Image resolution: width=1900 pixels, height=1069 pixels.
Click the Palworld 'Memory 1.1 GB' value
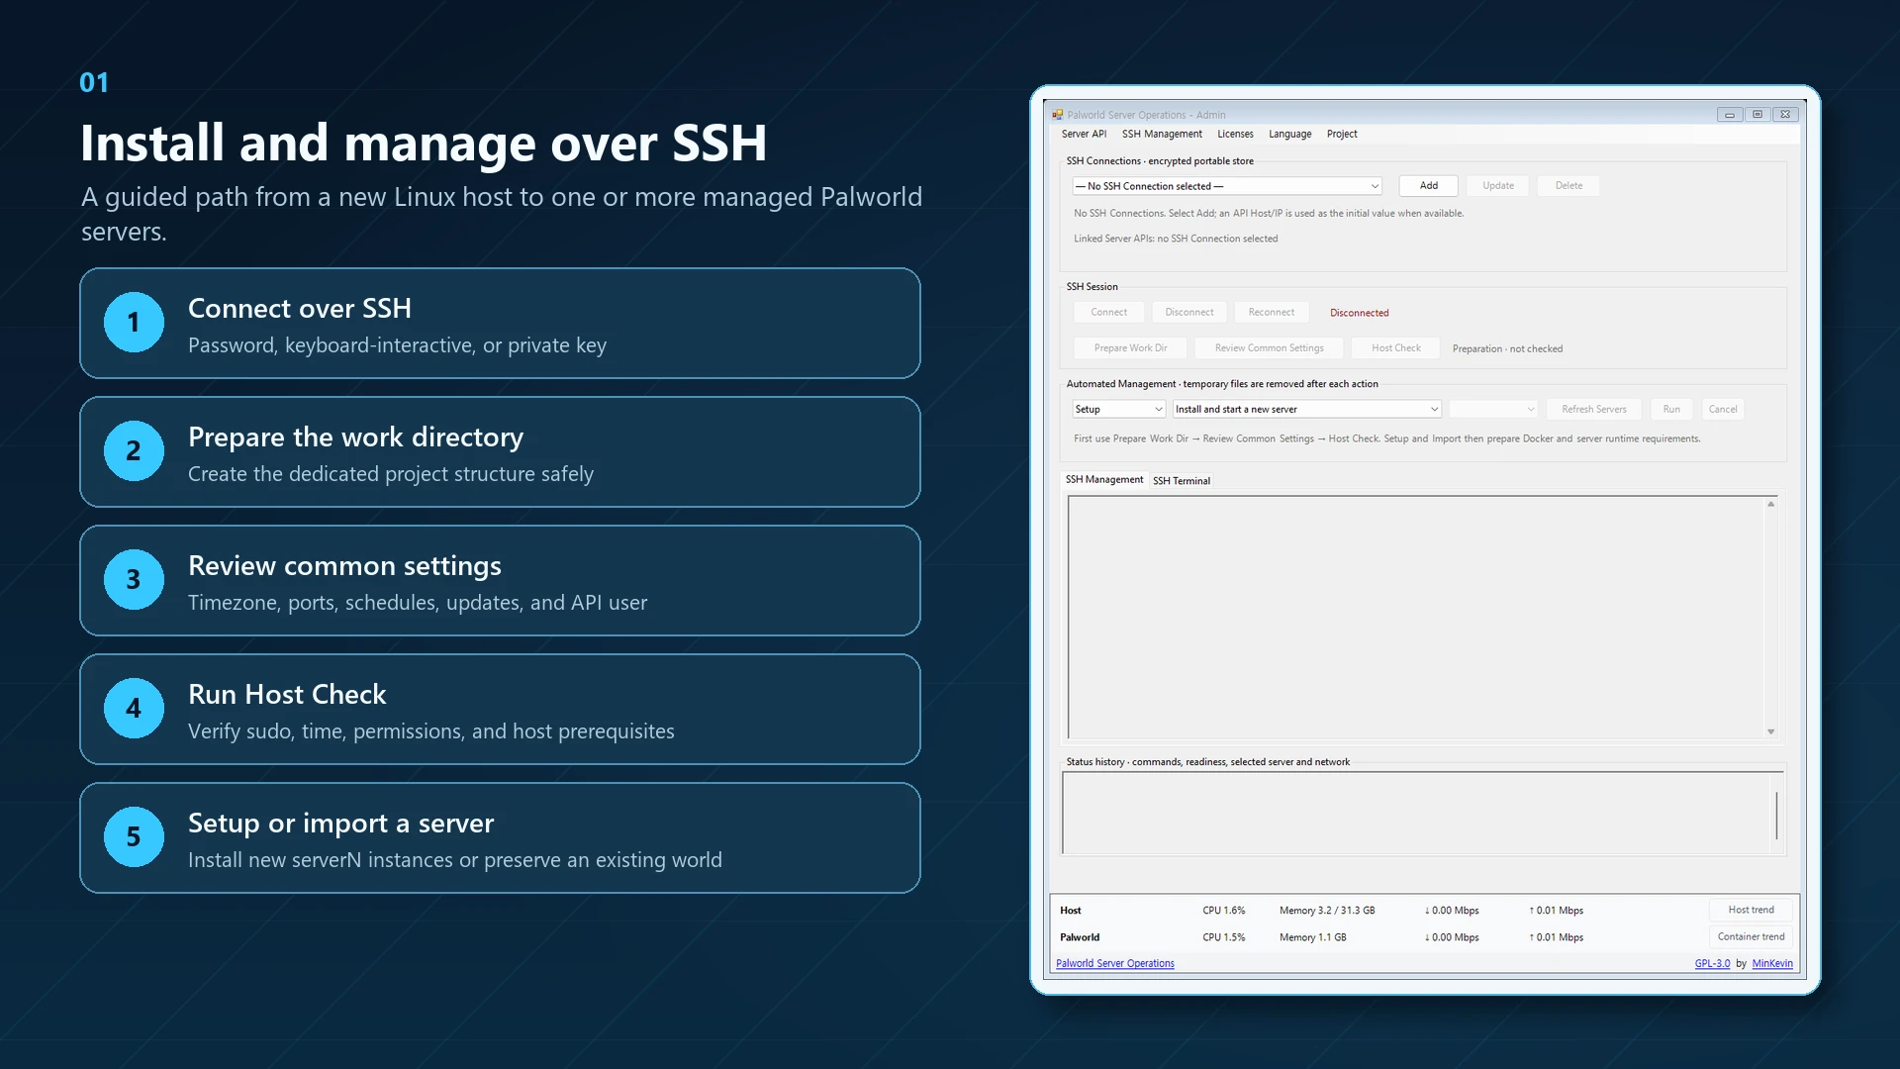click(x=1313, y=937)
